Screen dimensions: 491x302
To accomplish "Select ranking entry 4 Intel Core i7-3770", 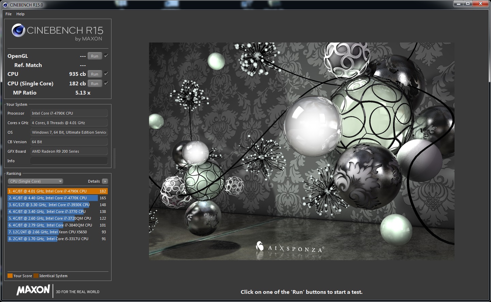I will coord(58,212).
